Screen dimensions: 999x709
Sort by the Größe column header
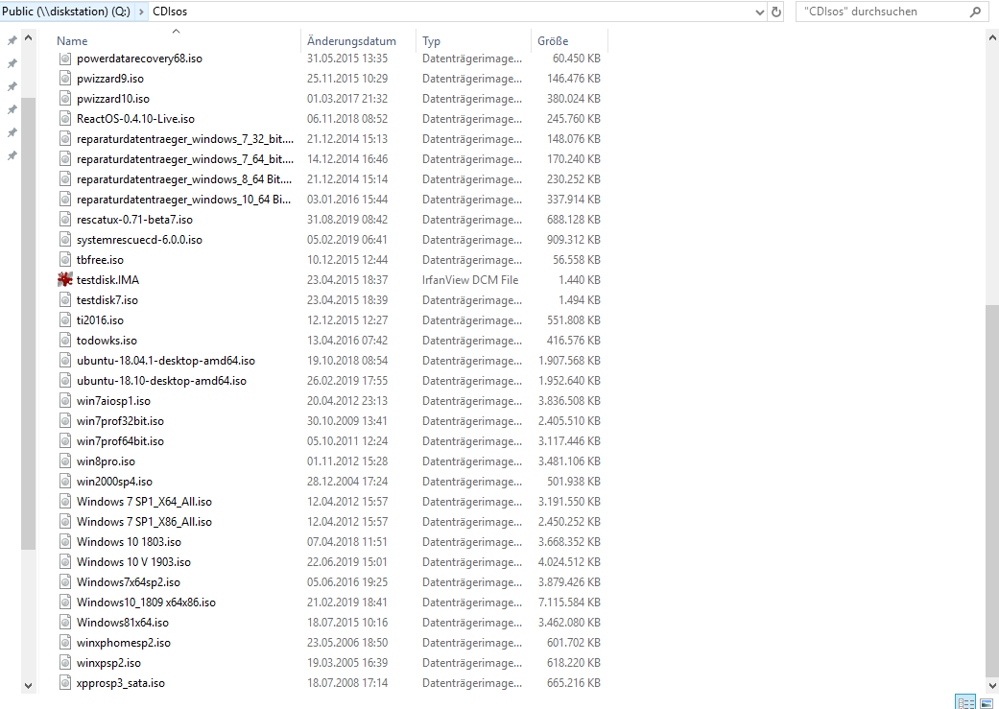(570, 40)
